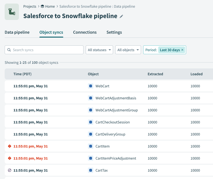Click the Projects breadcrumb link

coord(30,6)
